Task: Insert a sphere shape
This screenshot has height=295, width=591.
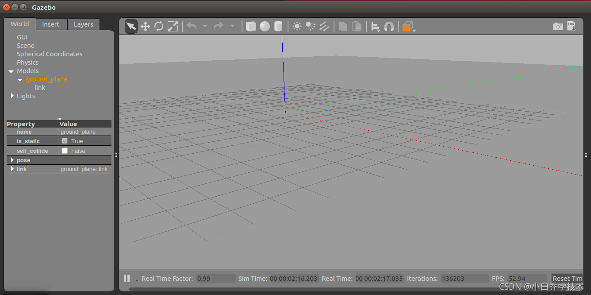Action: click(265, 27)
